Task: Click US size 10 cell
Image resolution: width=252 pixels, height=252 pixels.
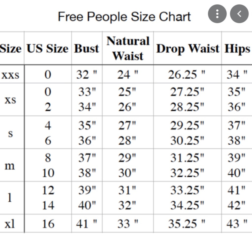Action: click(48, 173)
